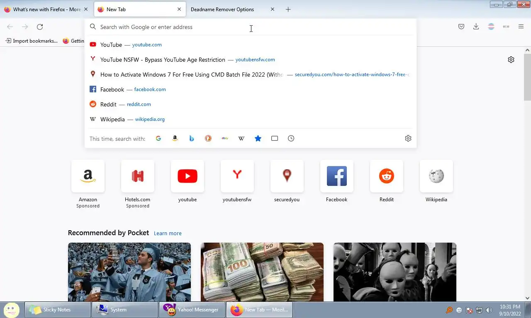Open taskbar clock 10:31 PM
531x318 pixels.
click(510, 310)
